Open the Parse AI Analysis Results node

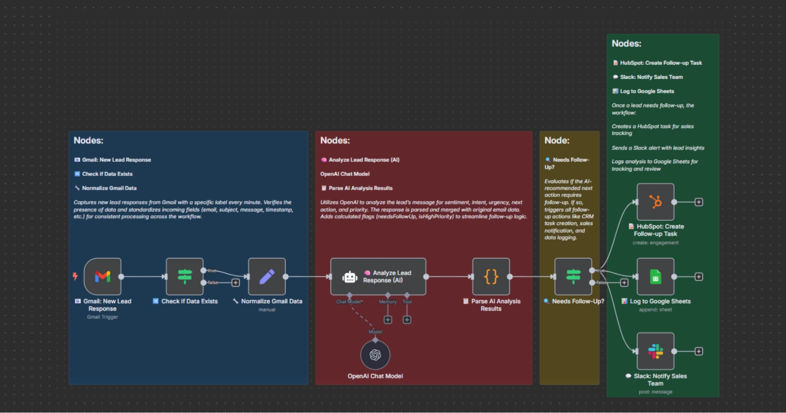click(x=491, y=277)
